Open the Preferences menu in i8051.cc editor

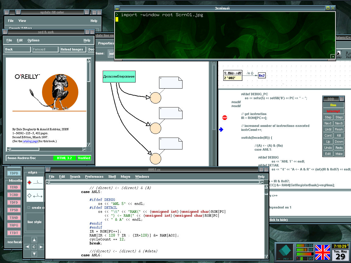pyautogui.click(x=94, y=177)
